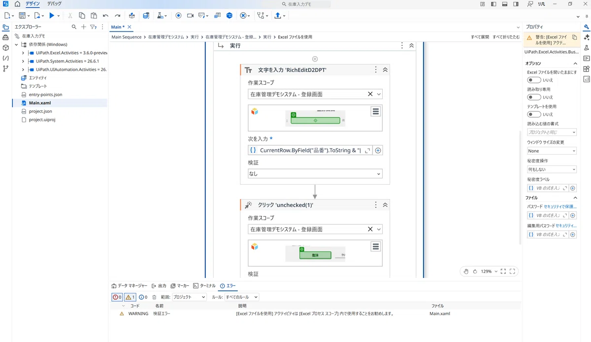Collapse the '文字を入力' activity
This screenshot has width=591, height=342.
(x=385, y=70)
